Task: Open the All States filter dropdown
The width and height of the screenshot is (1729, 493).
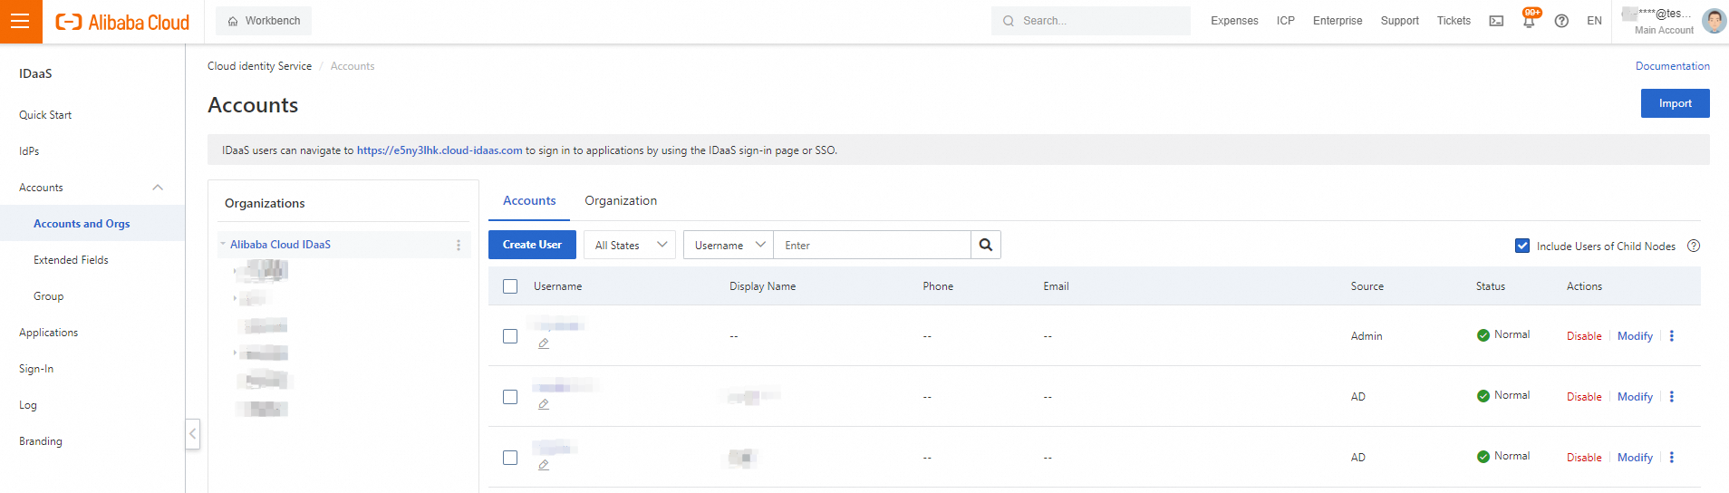Action: pyautogui.click(x=630, y=245)
